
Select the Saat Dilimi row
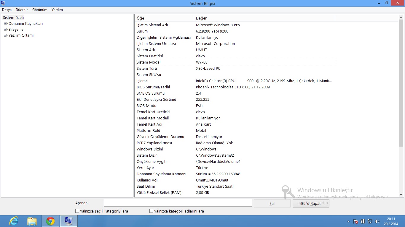(x=235, y=187)
